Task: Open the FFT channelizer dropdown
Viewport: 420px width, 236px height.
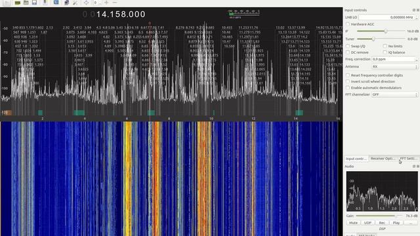Action: click(x=395, y=94)
